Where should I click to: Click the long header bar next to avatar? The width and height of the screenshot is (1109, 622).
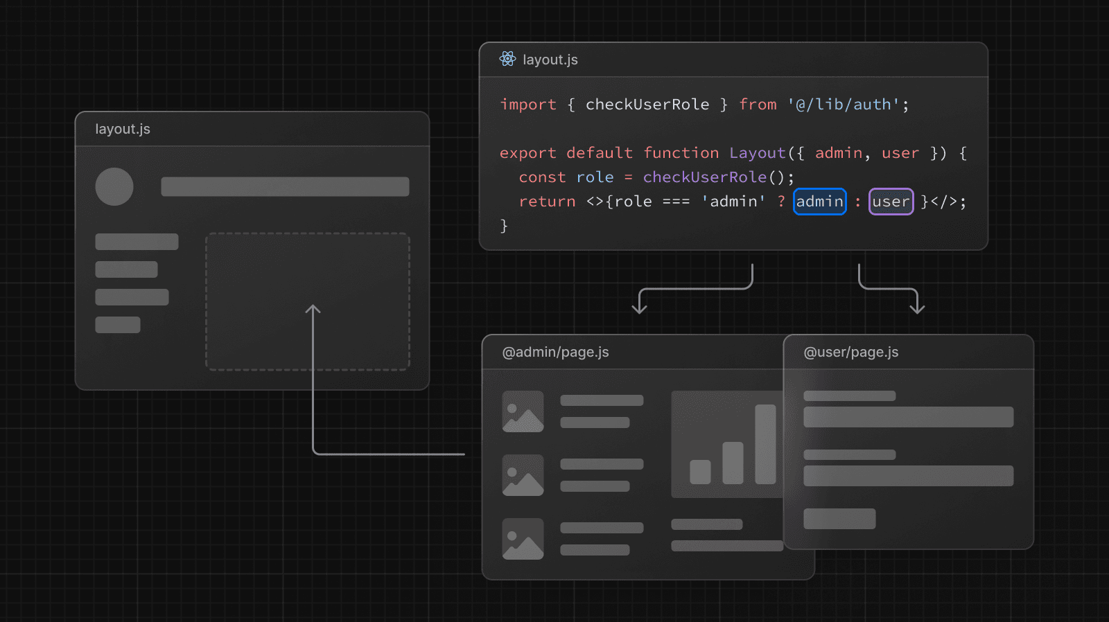[x=285, y=186]
